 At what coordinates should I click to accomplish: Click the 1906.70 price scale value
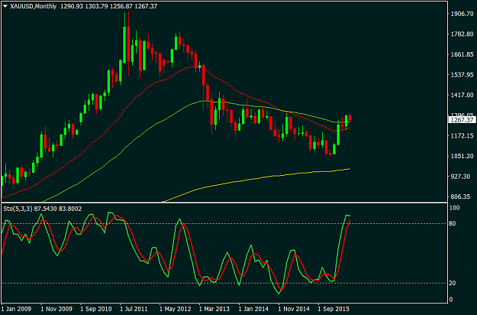coord(462,14)
